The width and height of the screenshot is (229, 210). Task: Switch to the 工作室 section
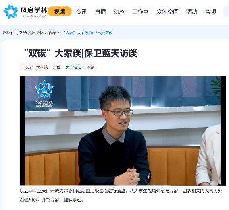(x=140, y=12)
